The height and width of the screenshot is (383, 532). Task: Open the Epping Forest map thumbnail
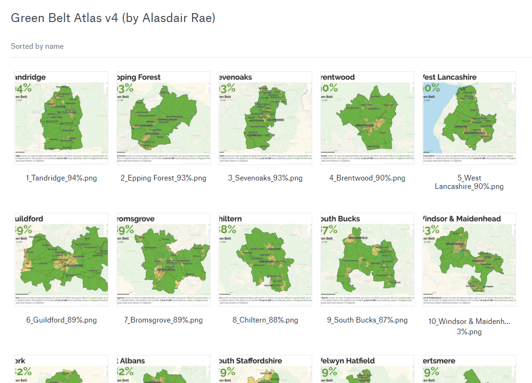(163, 118)
